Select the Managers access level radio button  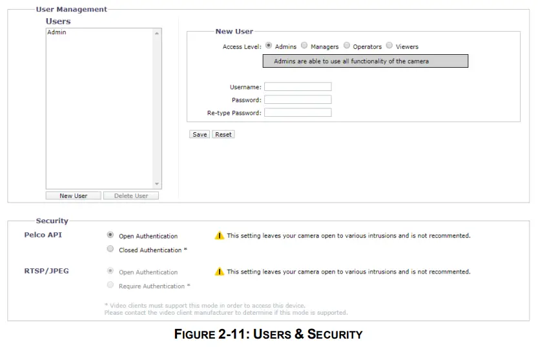coord(304,45)
